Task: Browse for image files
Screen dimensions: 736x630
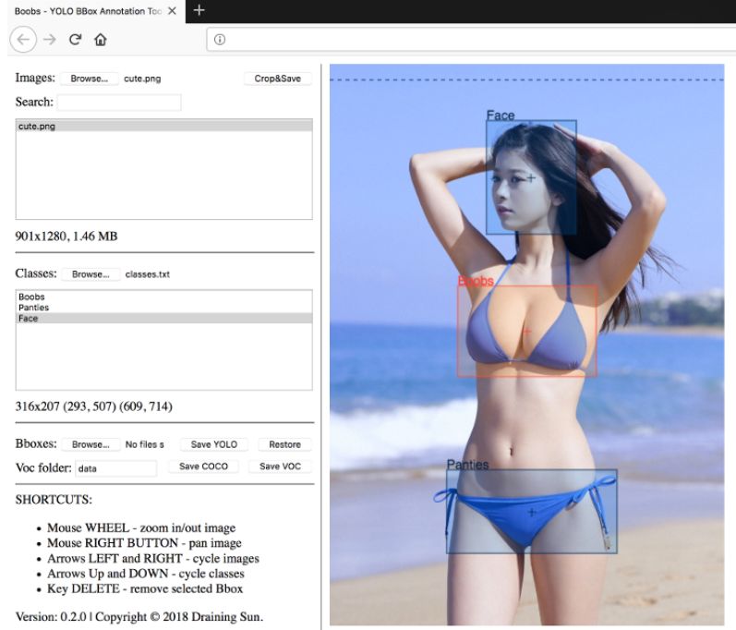Action: [90, 79]
